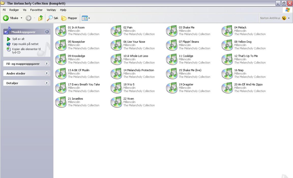Select the 10 A Whole Lot Less icon
Image resolution: width=293 pixels, height=178 pixels.
coord(116,59)
